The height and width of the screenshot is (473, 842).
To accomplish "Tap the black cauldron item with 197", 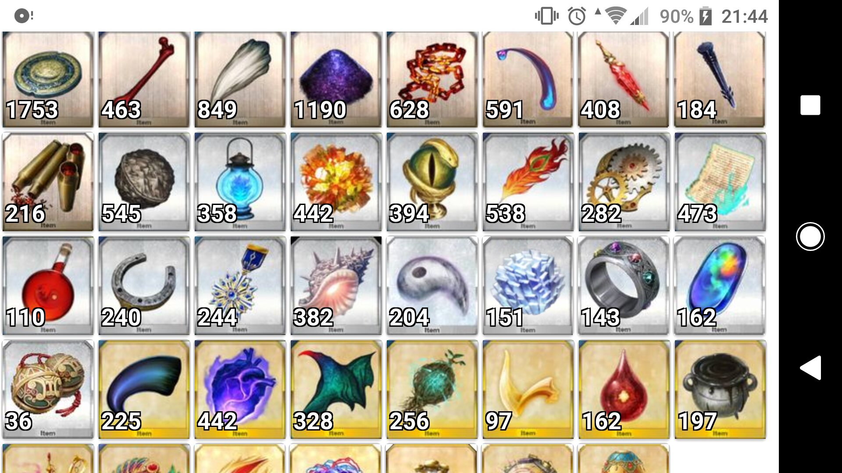I will [x=720, y=389].
